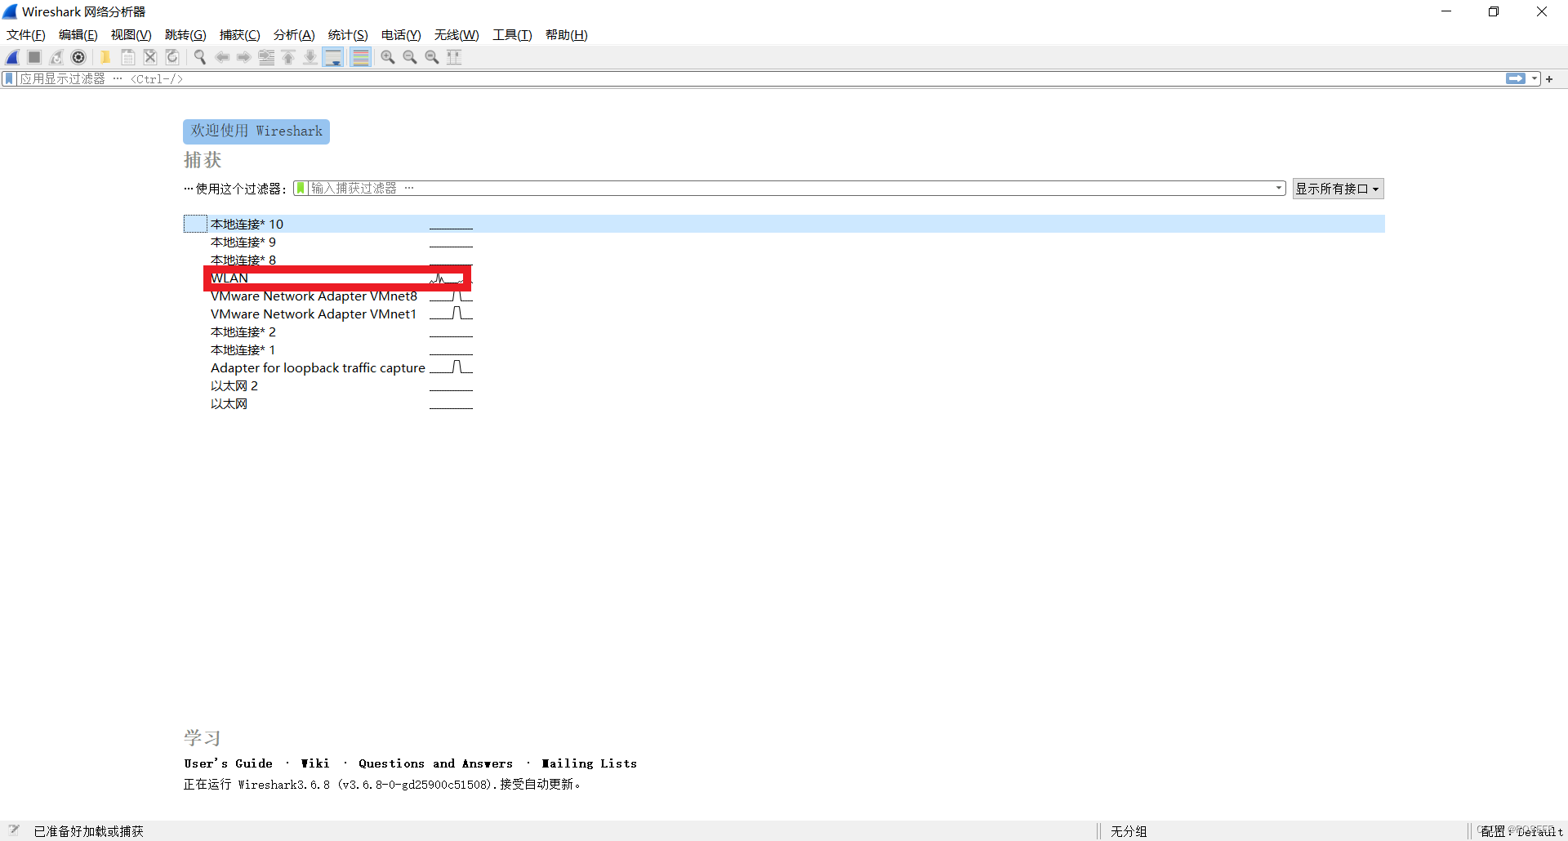This screenshot has width=1568, height=841.
Task: Select VMware Network Adapter VMnet8 interface
Action: pyautogui.click(x=784, y=296)
